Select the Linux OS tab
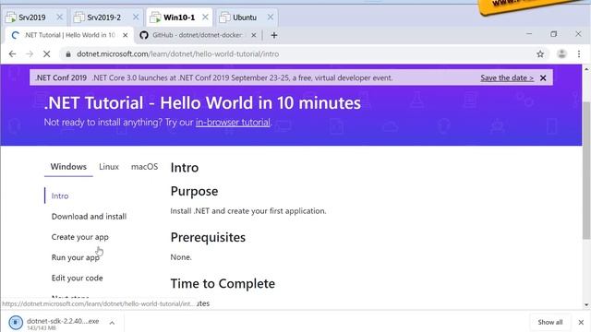This screenshot has height=332, width=591. (109, 167)
